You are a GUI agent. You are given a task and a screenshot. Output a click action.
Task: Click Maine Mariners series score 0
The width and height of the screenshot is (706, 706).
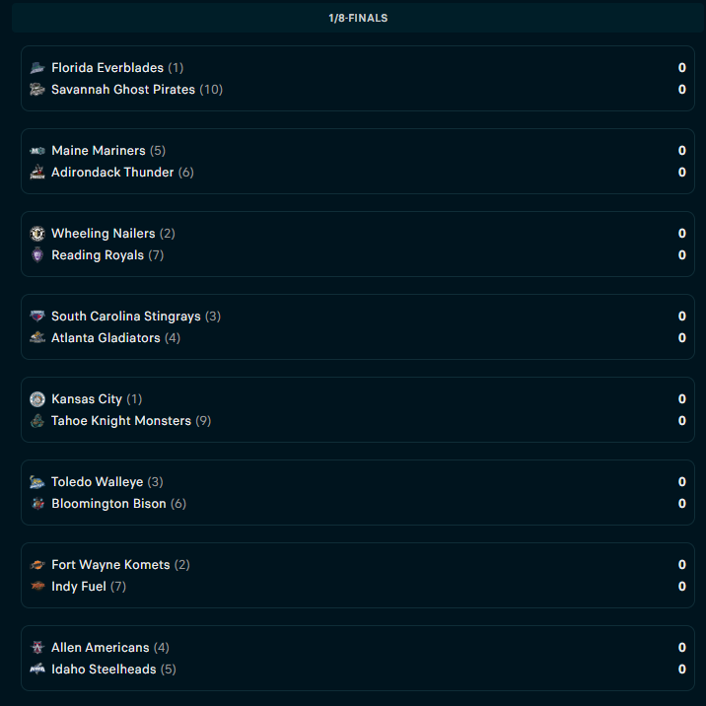click(x=681, y=151)
